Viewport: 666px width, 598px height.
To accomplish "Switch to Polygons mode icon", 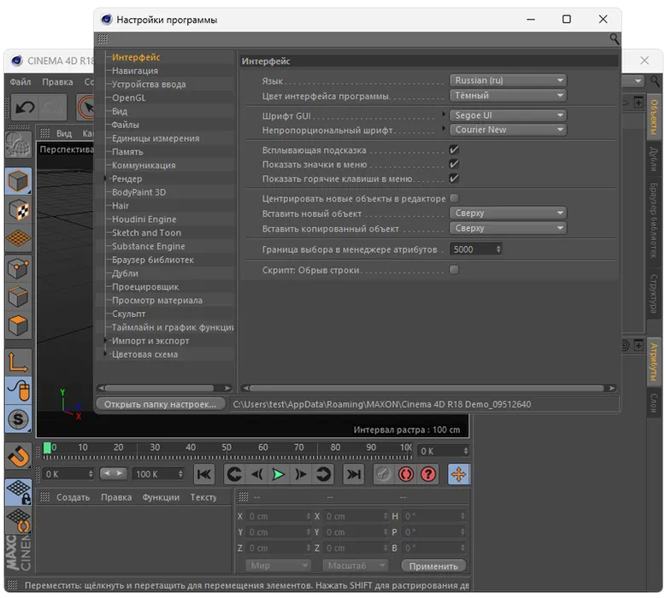I will coord(18,325).
